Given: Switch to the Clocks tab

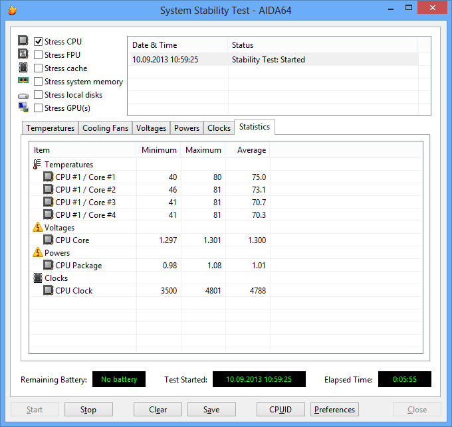Looking at the screenshot, I should (x=219, y=128).
